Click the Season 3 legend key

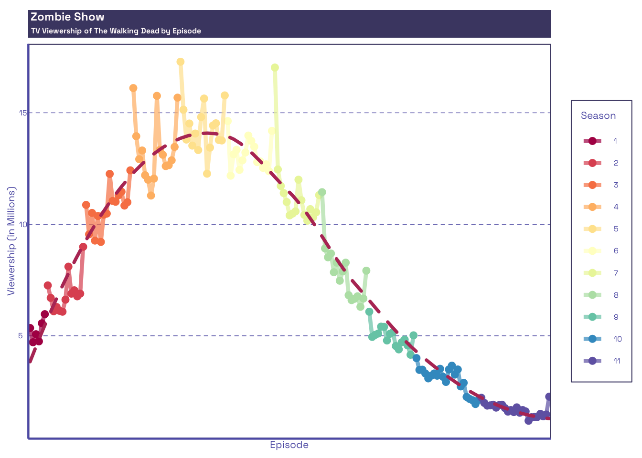click(x=592, y=185)
